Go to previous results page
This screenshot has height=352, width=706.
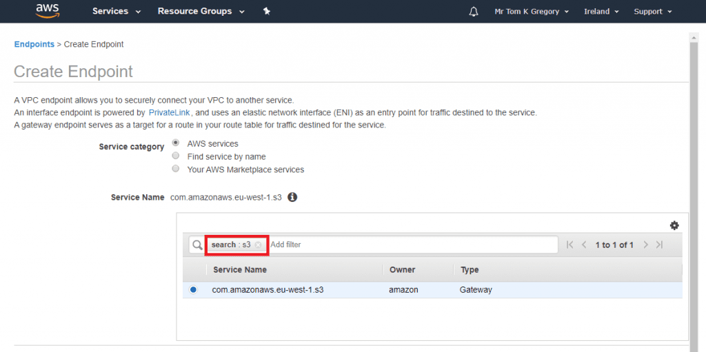pyautogui.click(x=584, y=245)
